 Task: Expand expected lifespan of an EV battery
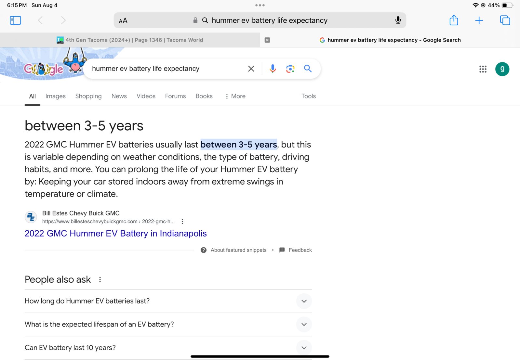(168, 325)
